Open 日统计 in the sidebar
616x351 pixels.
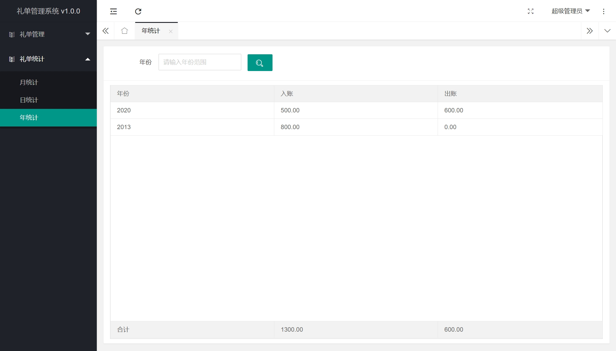pyautogui.click(x=29, y=100)
